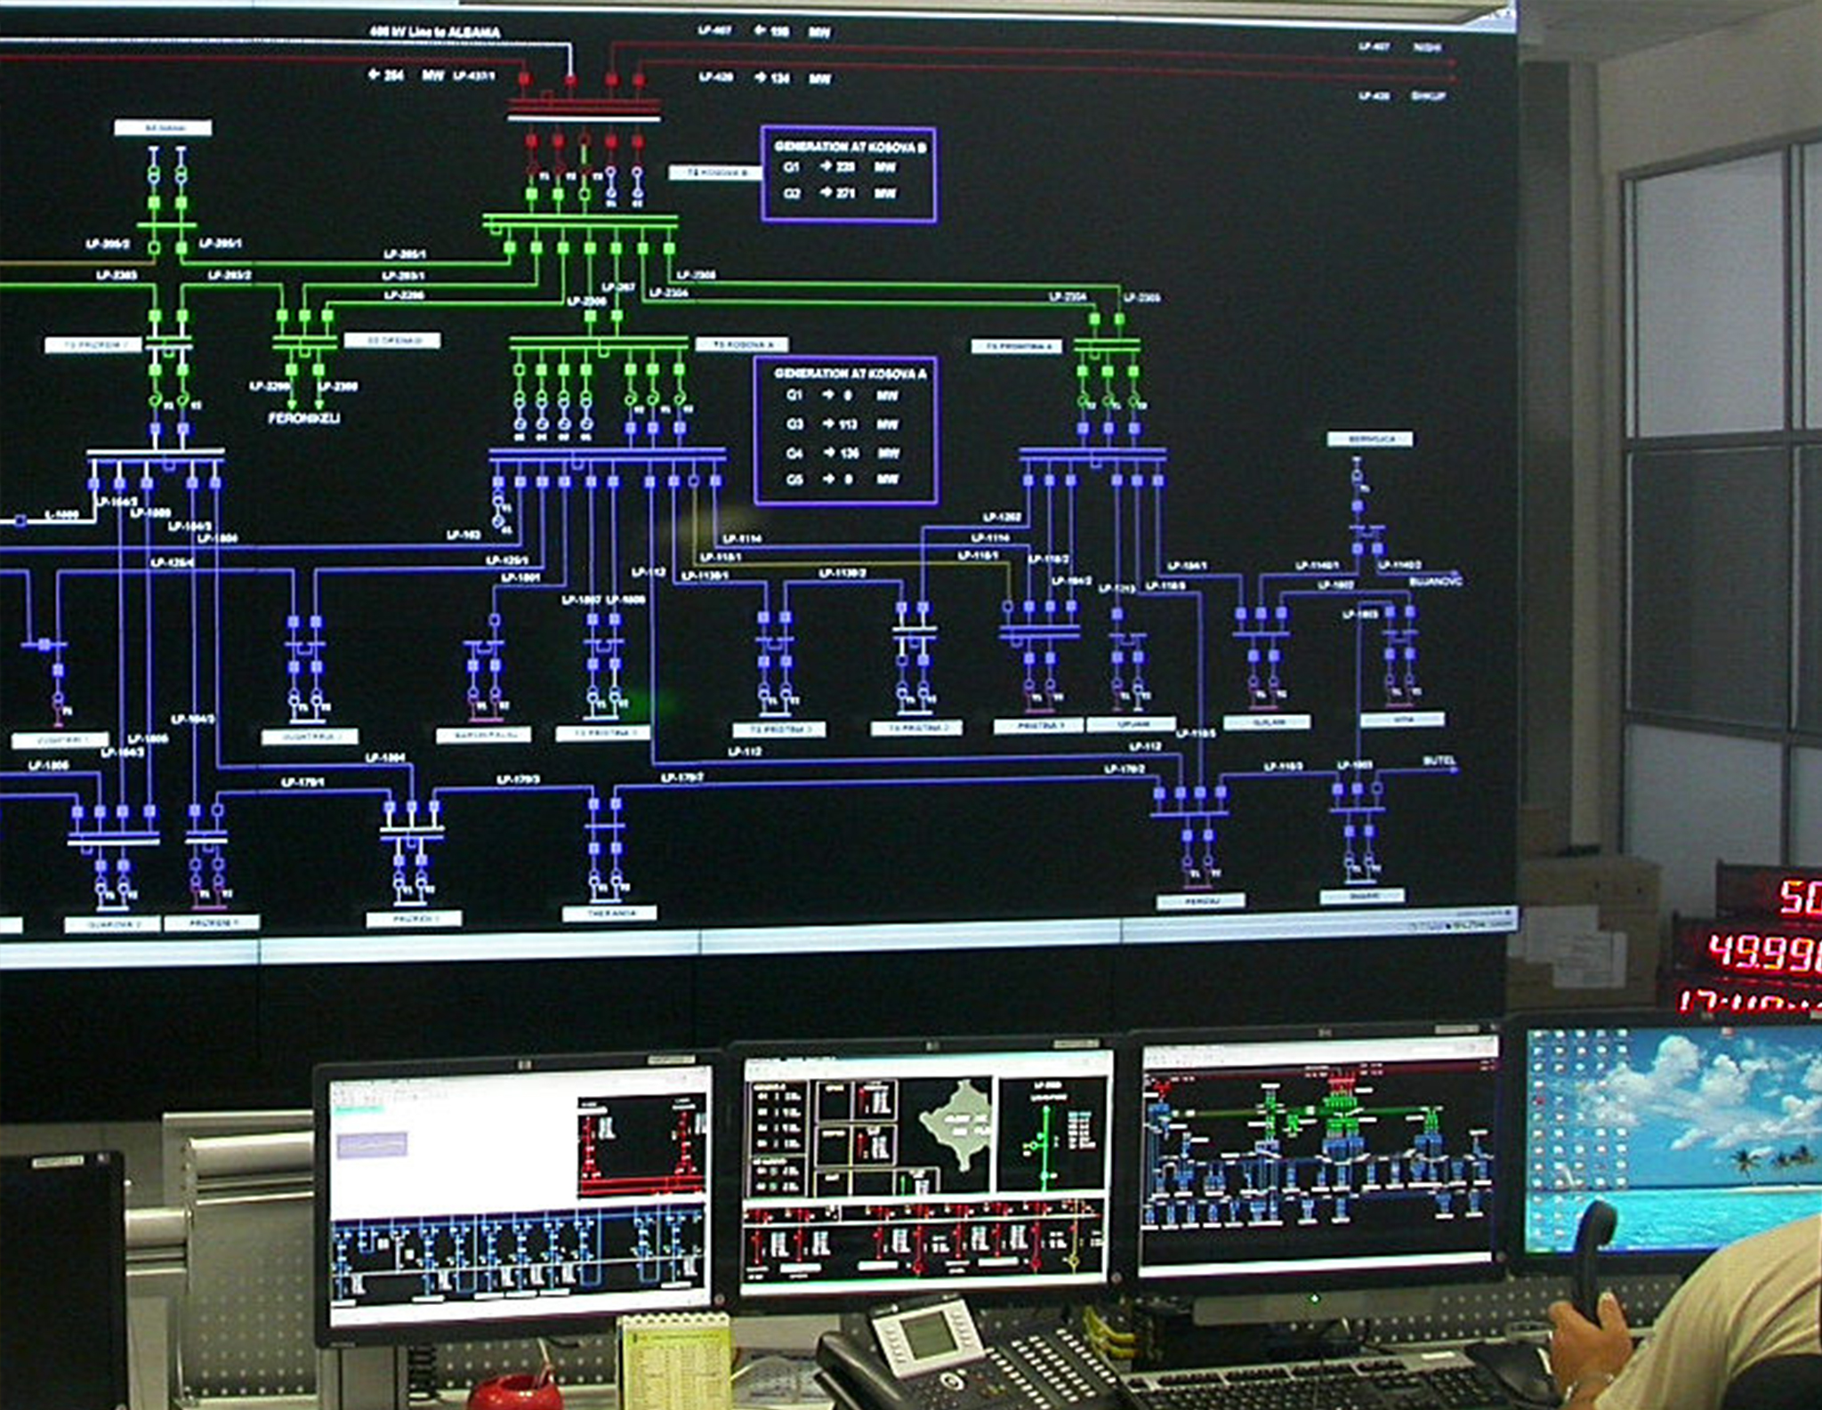Viewport: 1822px width, 1410px height.
Task: Open GJILAN station label
Action: (x=1267, y=722)
